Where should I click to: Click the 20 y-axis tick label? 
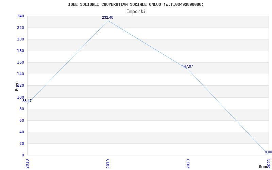coord(22,143)
